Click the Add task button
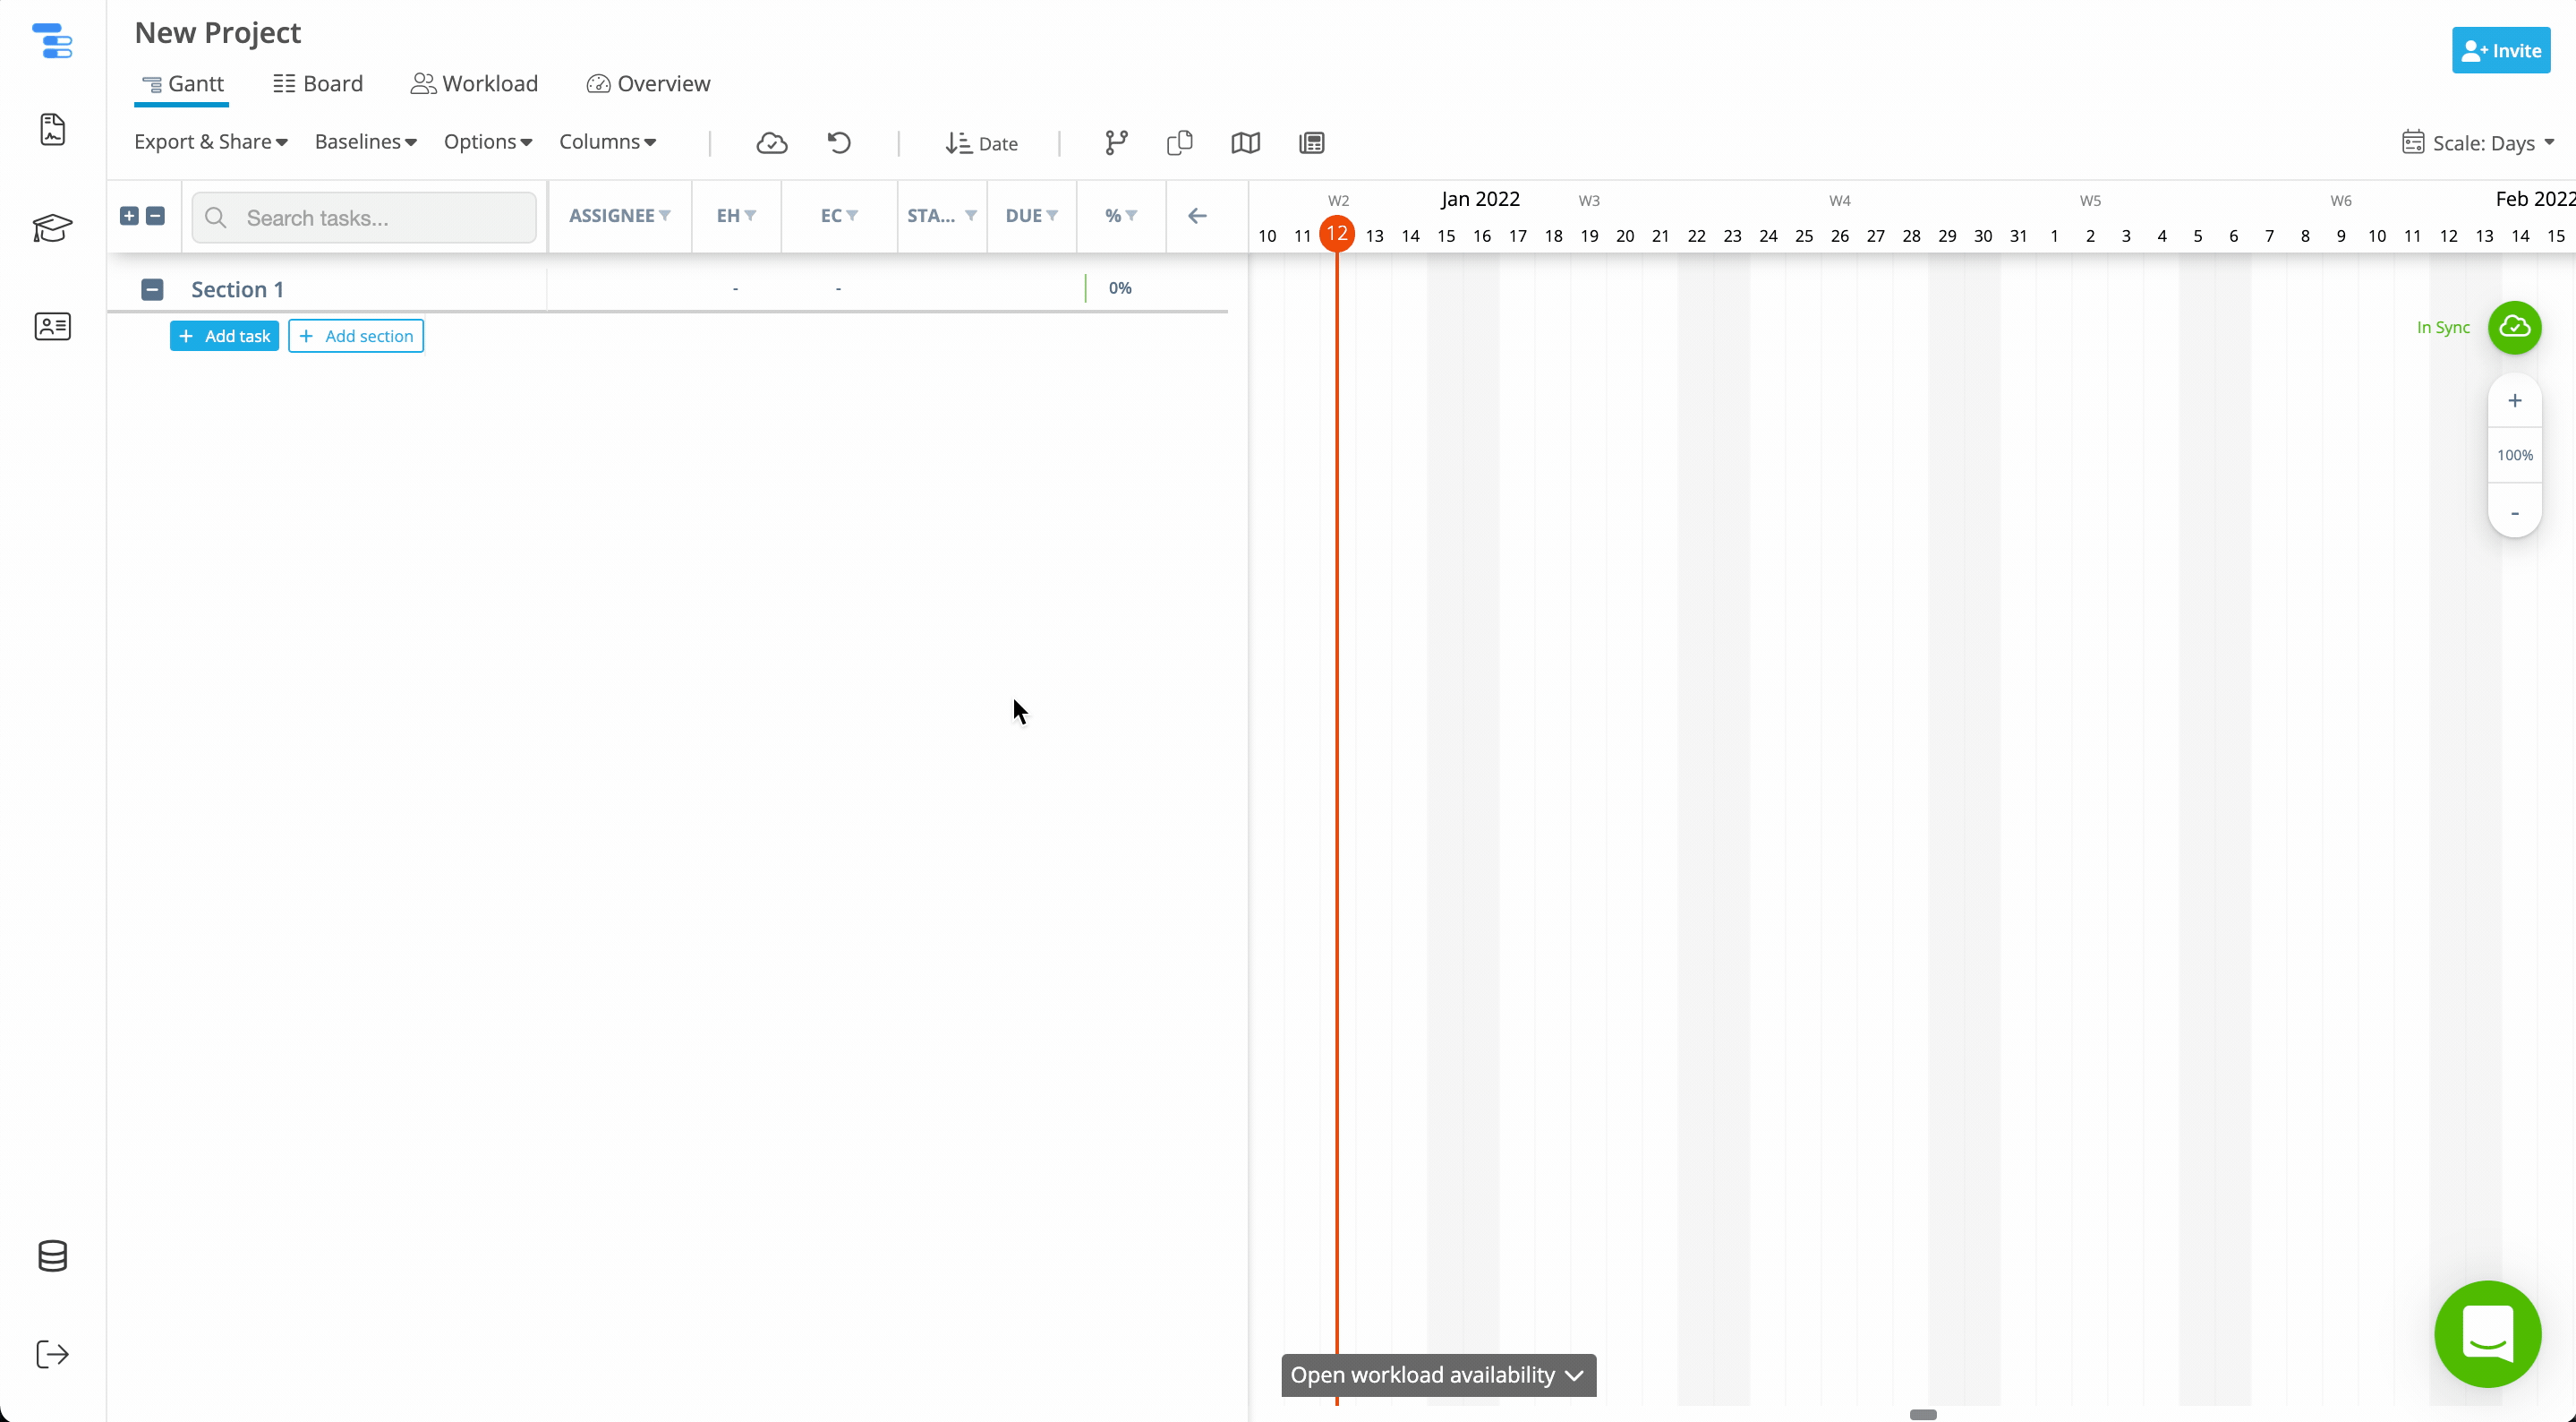The width and height of the screenshot is (2576, 1422). (x=224, y=336)
